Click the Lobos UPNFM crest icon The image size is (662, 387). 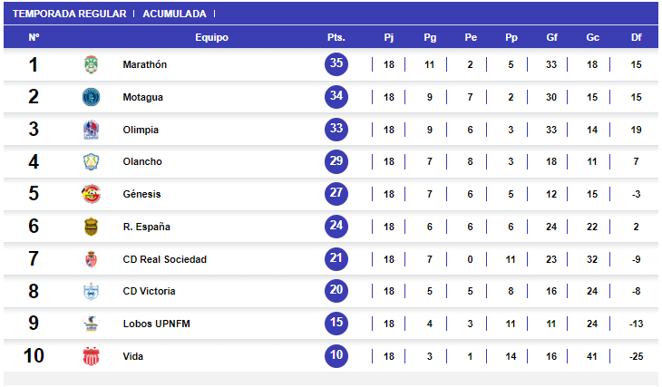point(90,324)
